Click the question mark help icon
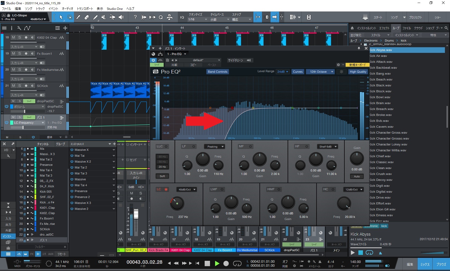This screenshot has width=450, height=271. click(x=135, y=17)
